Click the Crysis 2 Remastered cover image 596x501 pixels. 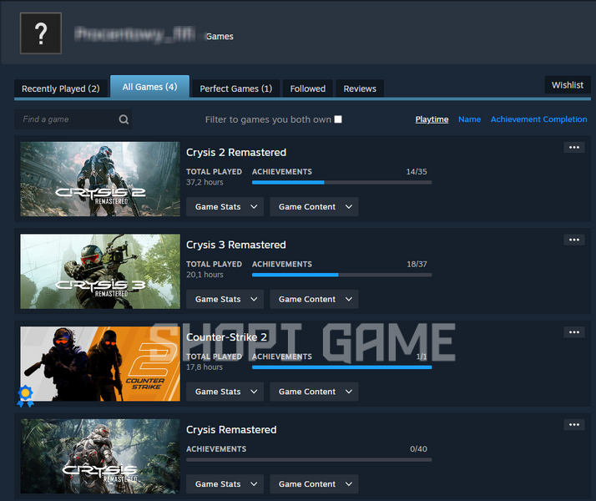tap(100, 179)
